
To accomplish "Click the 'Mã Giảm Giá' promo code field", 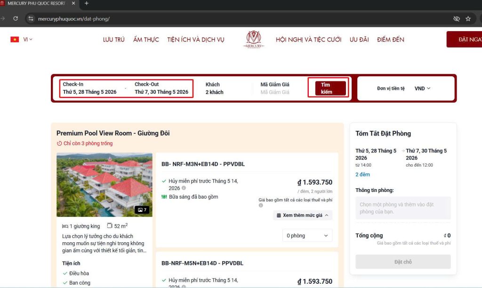I will coord(275,92).
